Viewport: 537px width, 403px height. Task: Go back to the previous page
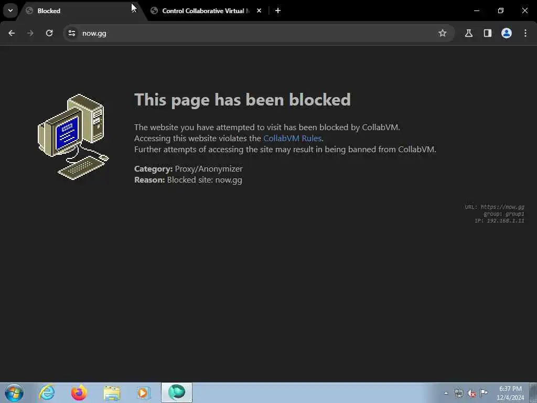pyautogui.click(x=12, y=33)
